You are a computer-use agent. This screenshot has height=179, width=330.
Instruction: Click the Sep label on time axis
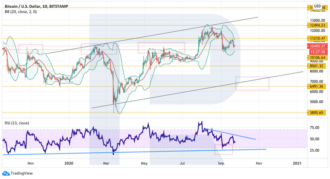(x=221, y=163)
